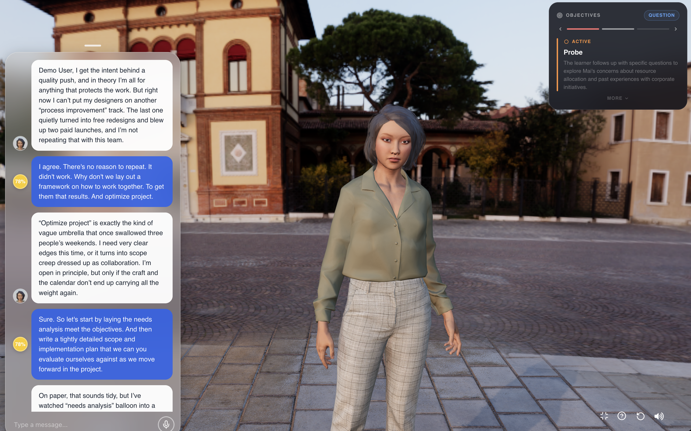Click Mai's avatar next to the scope creep message
691x431 pixels.
click(x=20, y=296)
